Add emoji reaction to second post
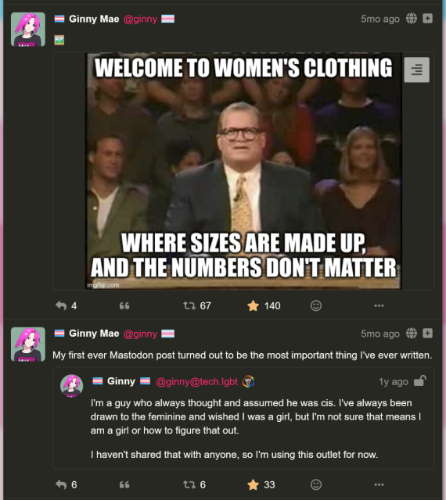The image size is (446, 500). [x=316, y=484]
